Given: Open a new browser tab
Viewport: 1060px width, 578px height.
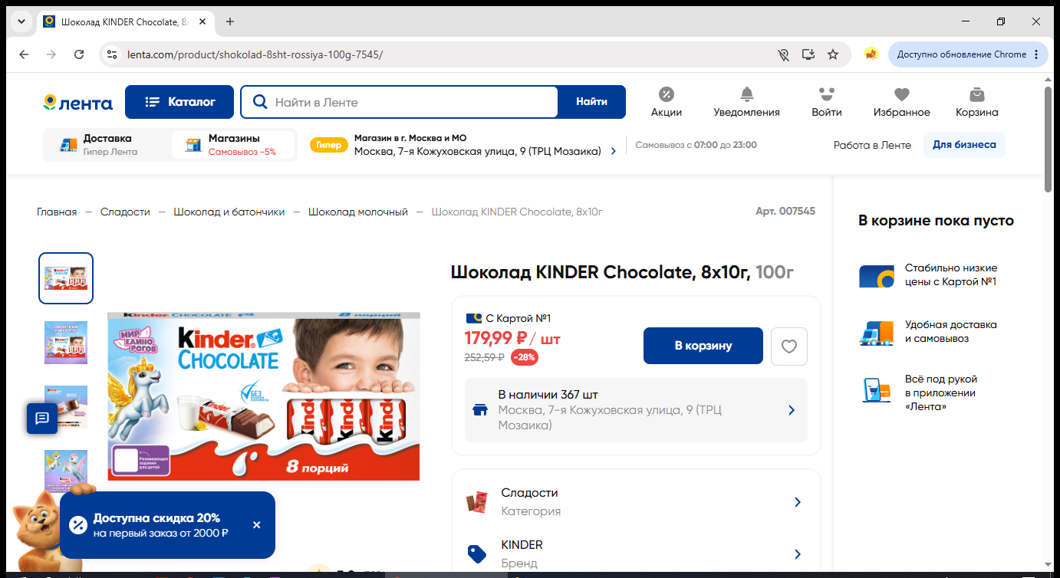Looking at the screenshot, I should coord(230,21).
